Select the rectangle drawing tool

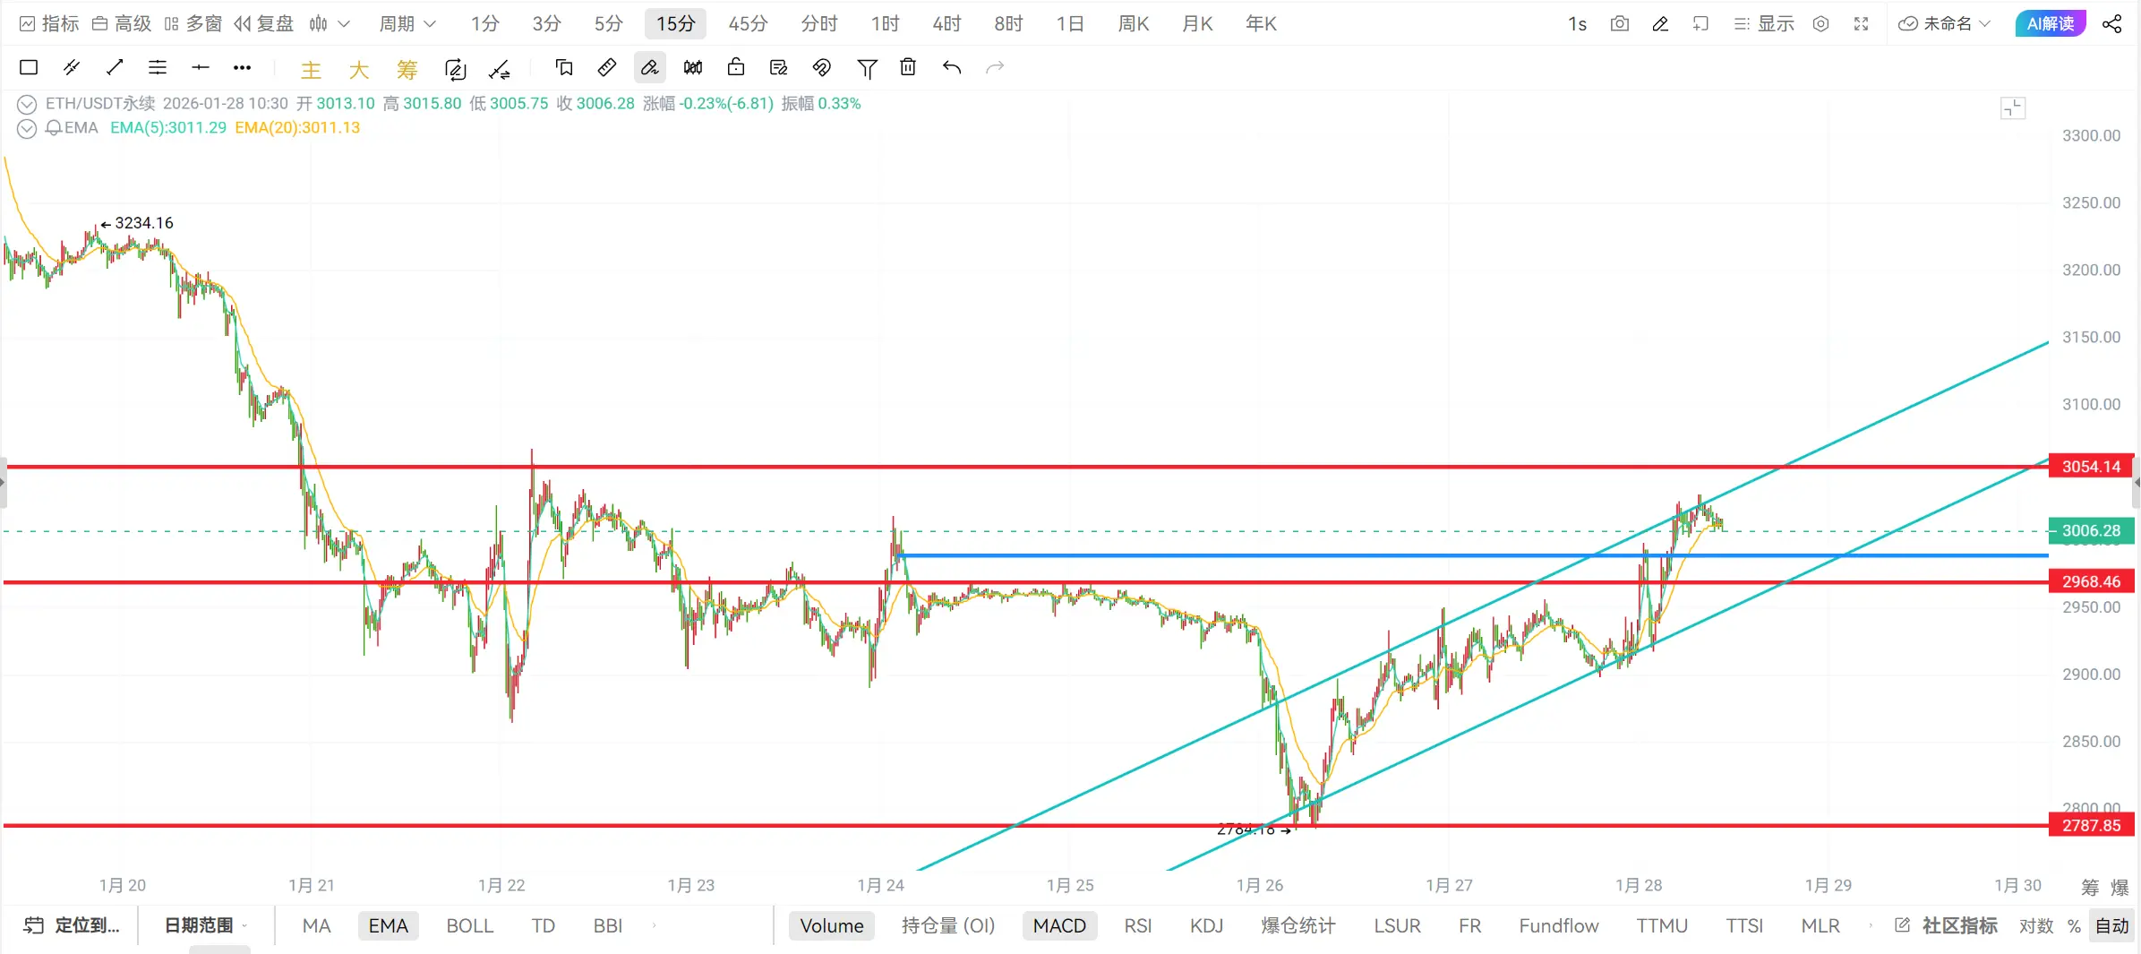coord(29,67)
